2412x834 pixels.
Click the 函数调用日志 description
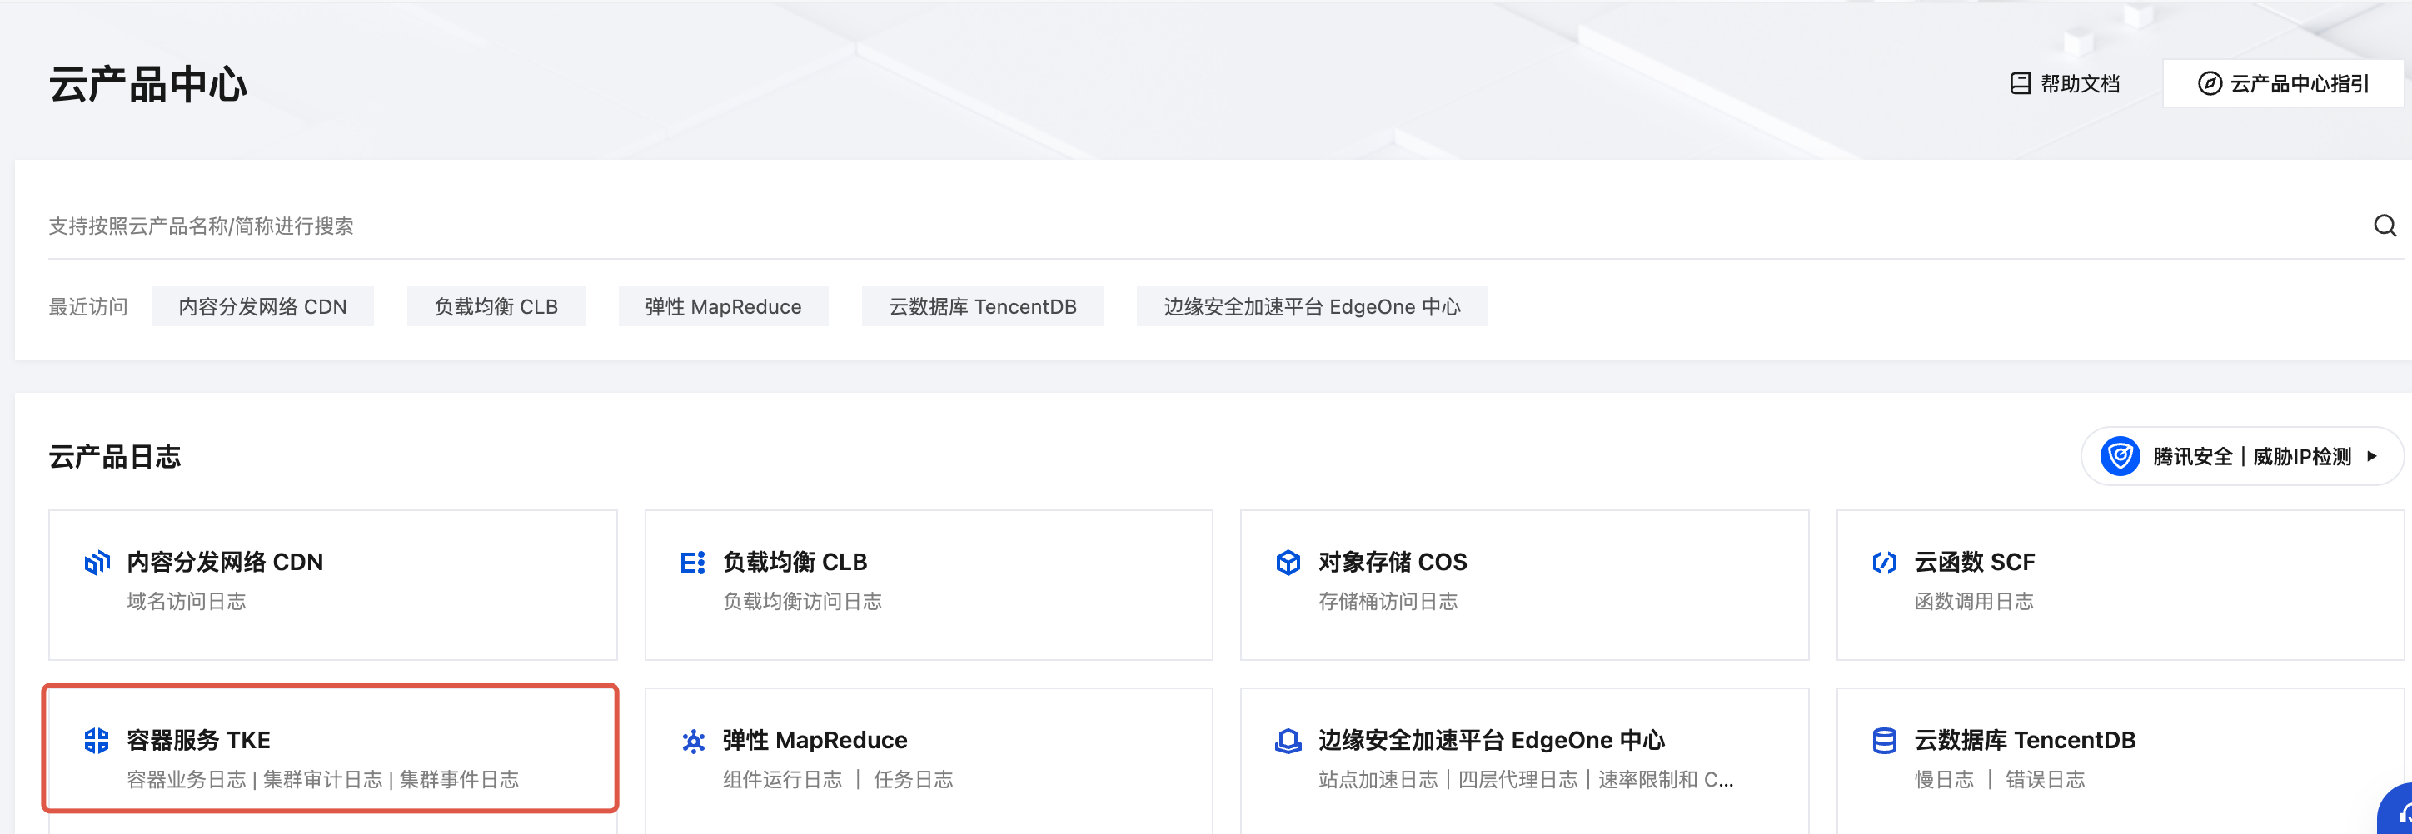point(1974,601)
